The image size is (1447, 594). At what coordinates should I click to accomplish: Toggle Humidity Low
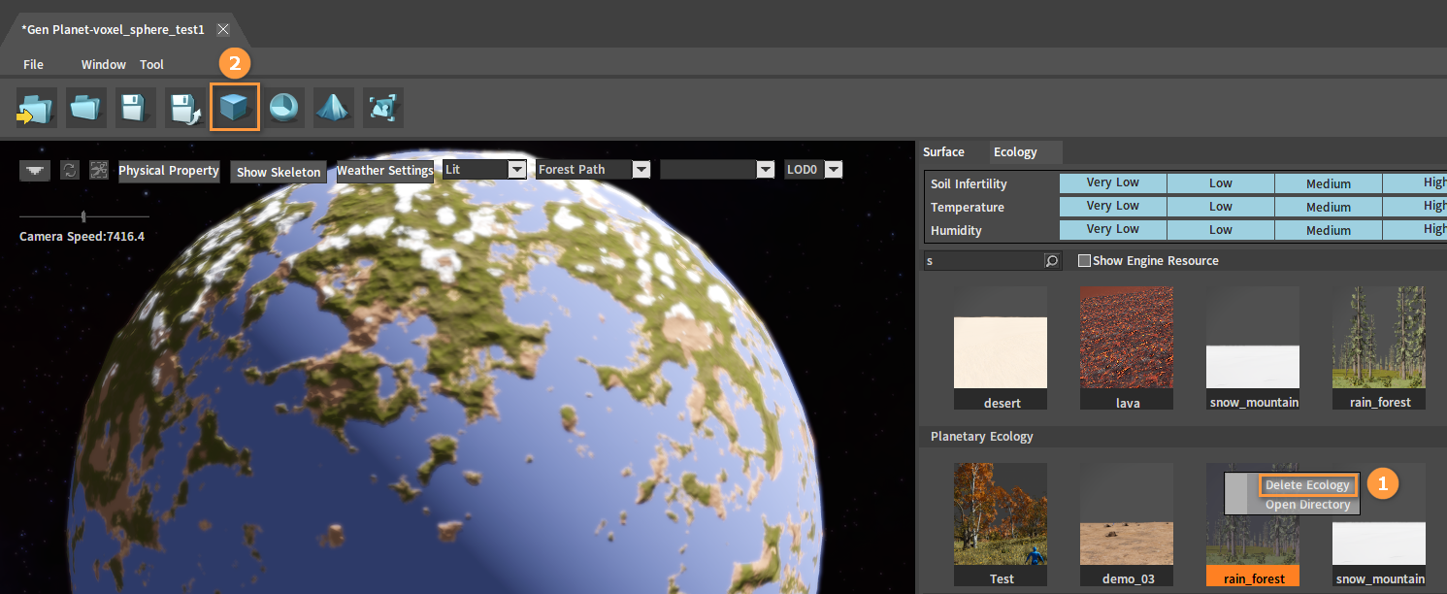point(1220,229)
